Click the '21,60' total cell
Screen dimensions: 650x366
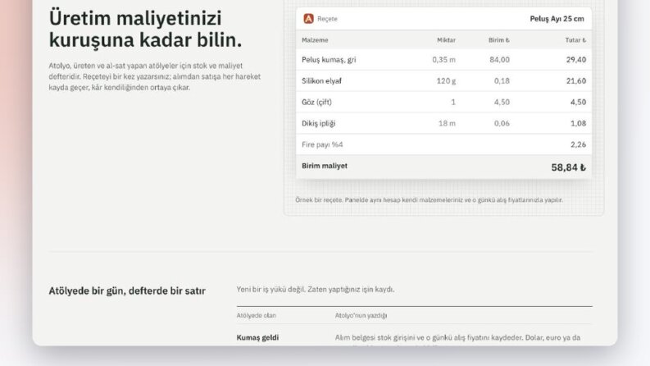[x=576, y=81]
